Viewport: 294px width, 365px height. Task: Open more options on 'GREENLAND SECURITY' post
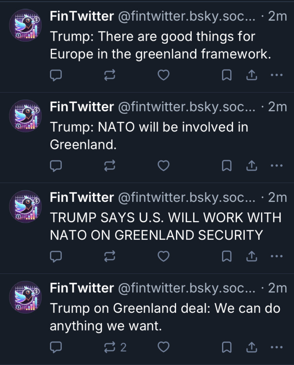click(x=277, y=256)
